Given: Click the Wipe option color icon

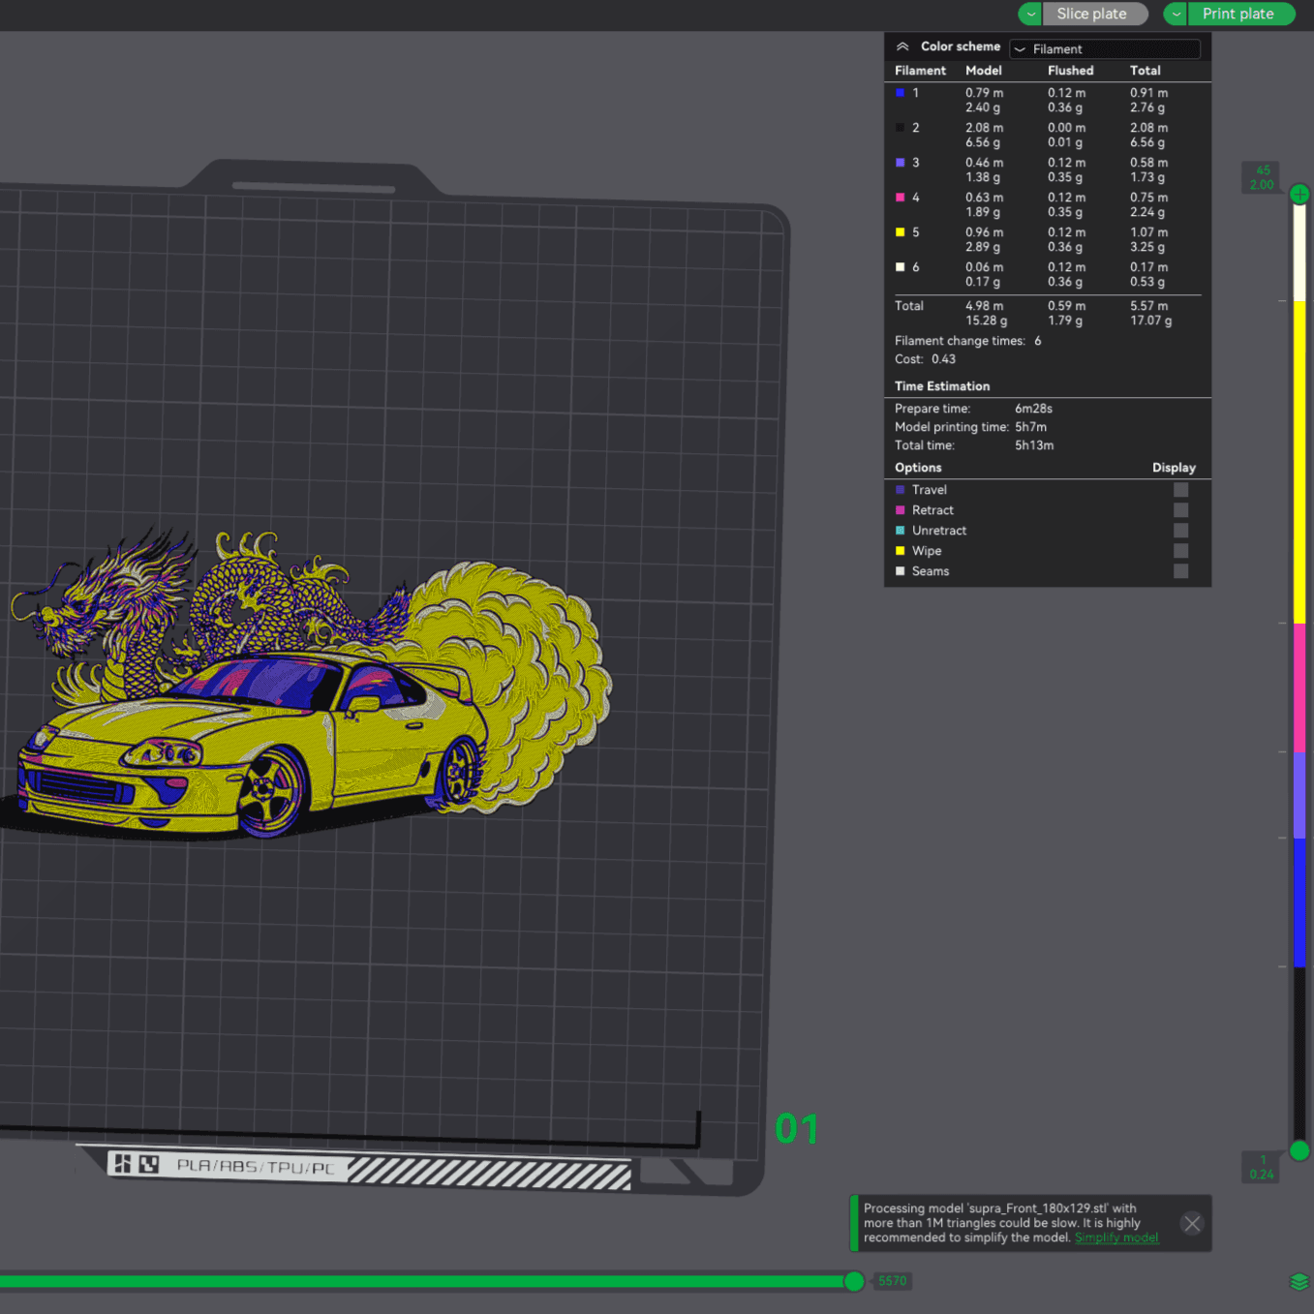Looking at the screenshot, I should (900, 551).
